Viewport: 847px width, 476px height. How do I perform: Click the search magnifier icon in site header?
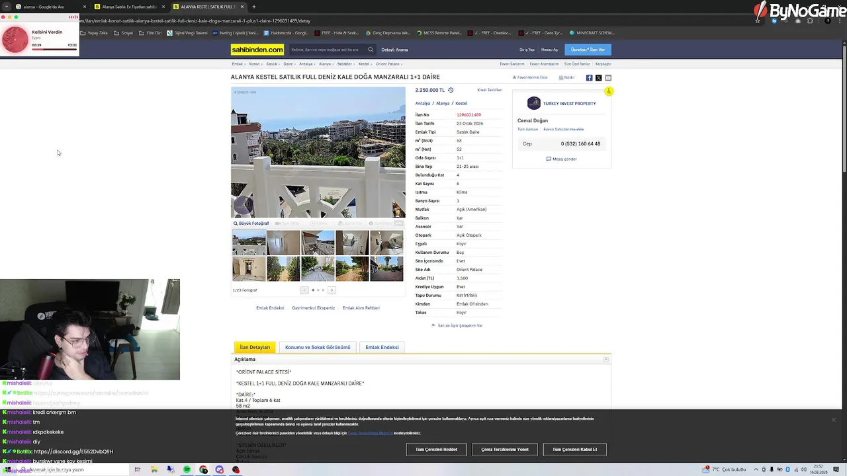(371, 50)
